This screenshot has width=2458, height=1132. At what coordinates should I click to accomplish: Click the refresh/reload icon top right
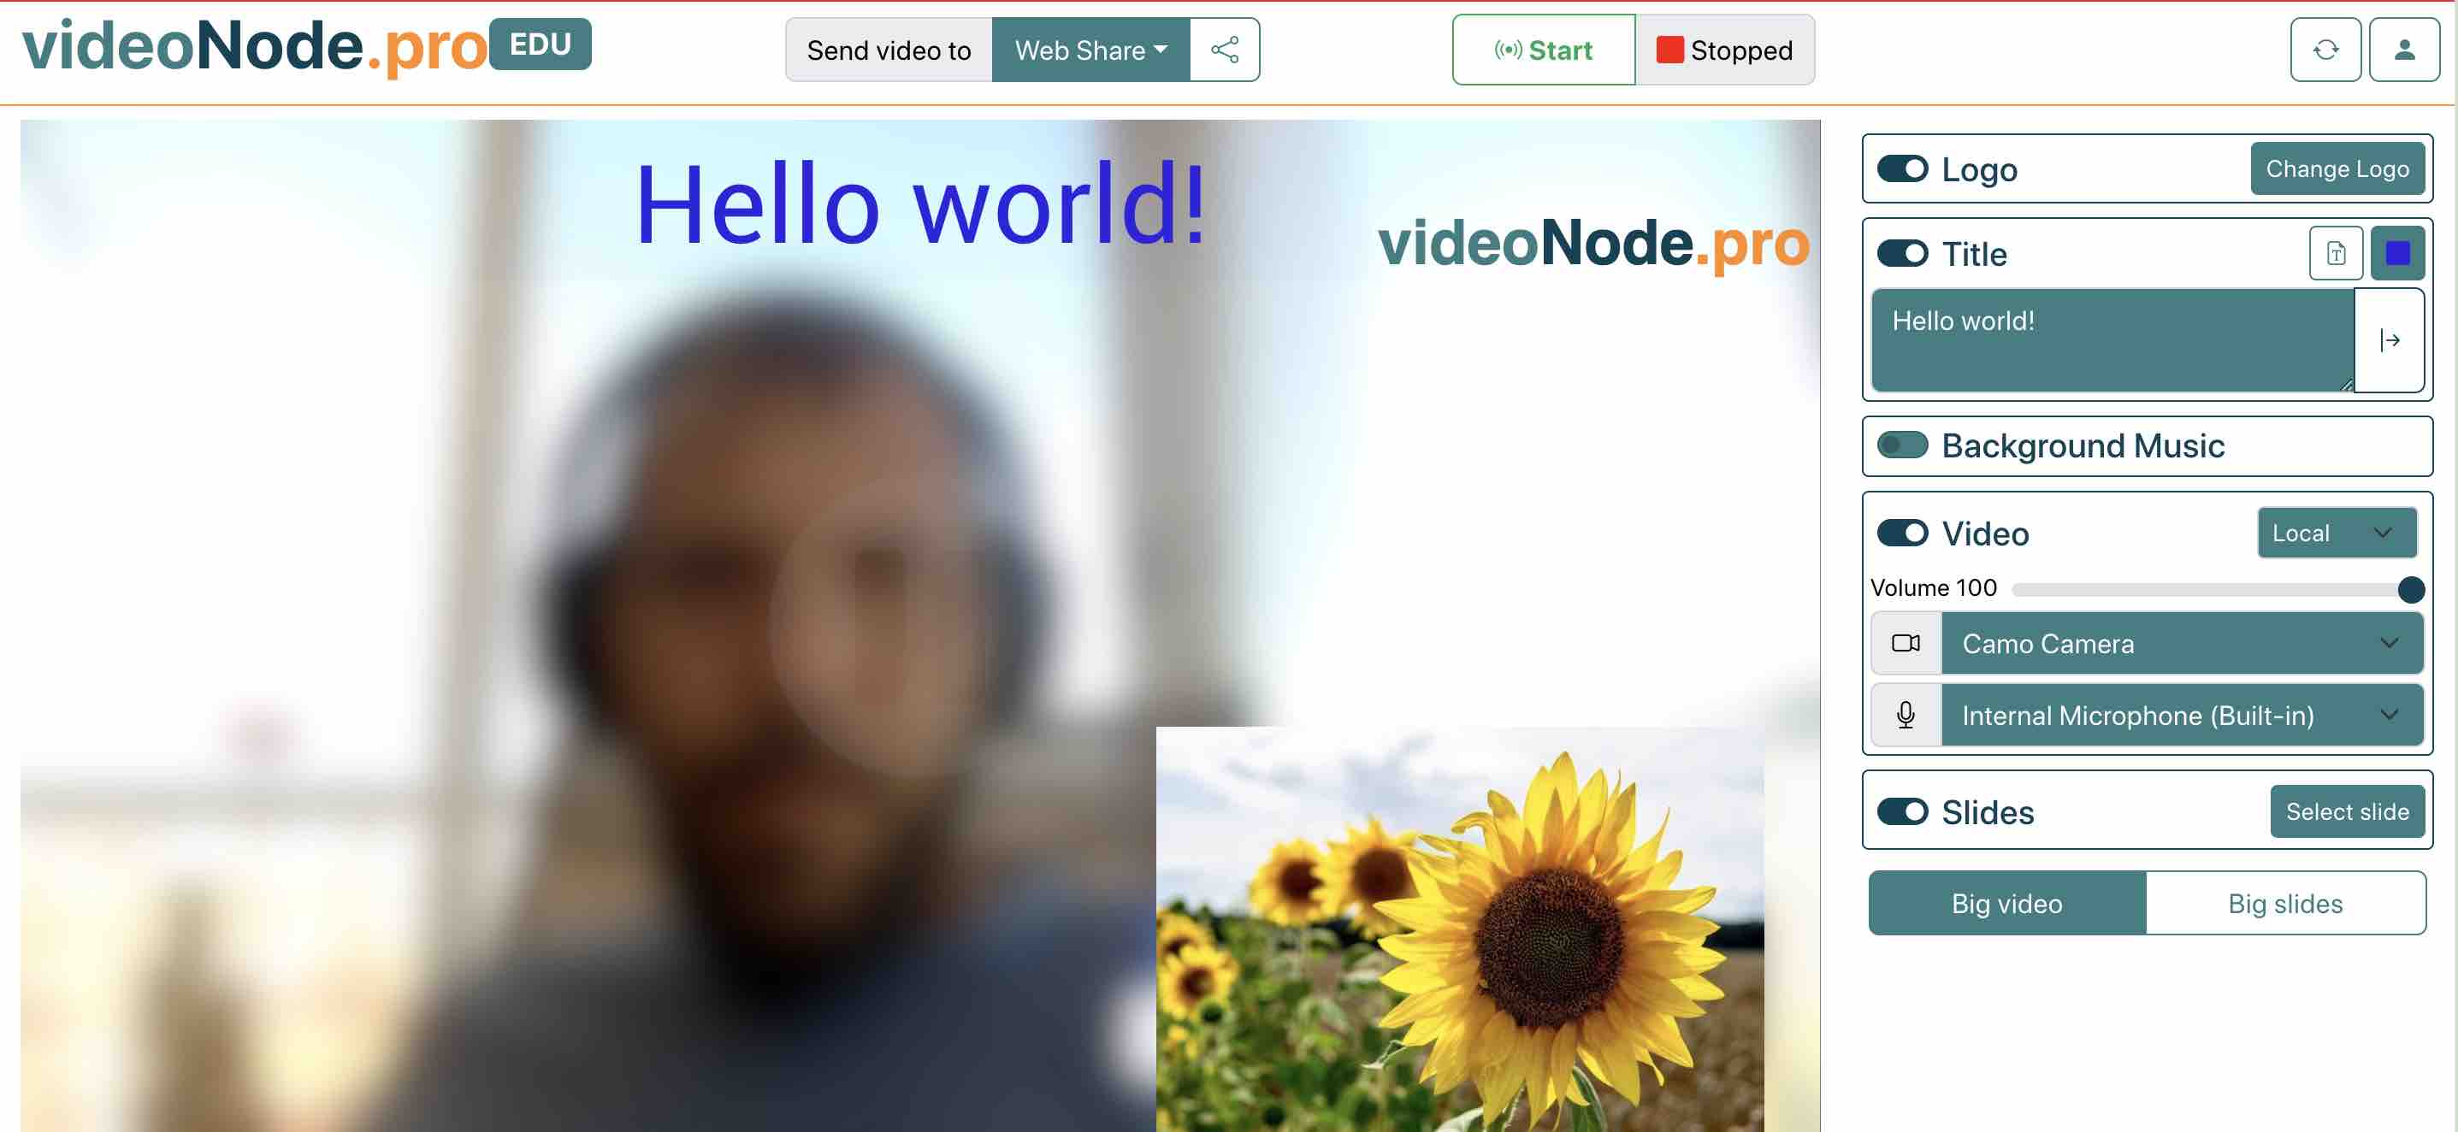coord(2326,49)
